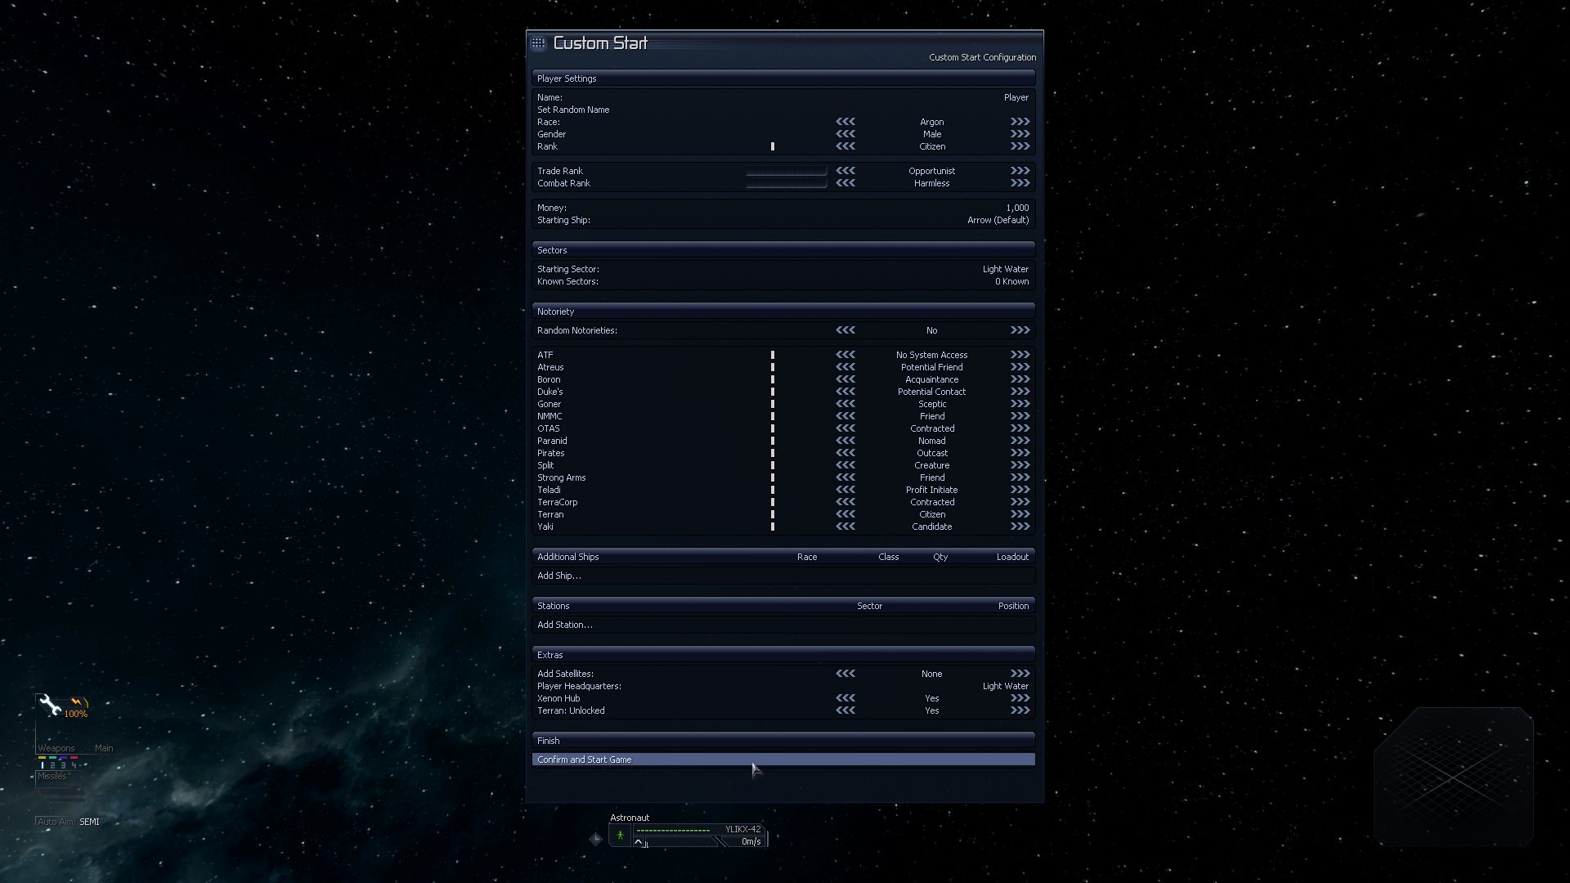Decrease Paranid notoriety with the left arrows
Image resolution: width=1570 pixels, height=883 pixels.
(x=846, y=441)
